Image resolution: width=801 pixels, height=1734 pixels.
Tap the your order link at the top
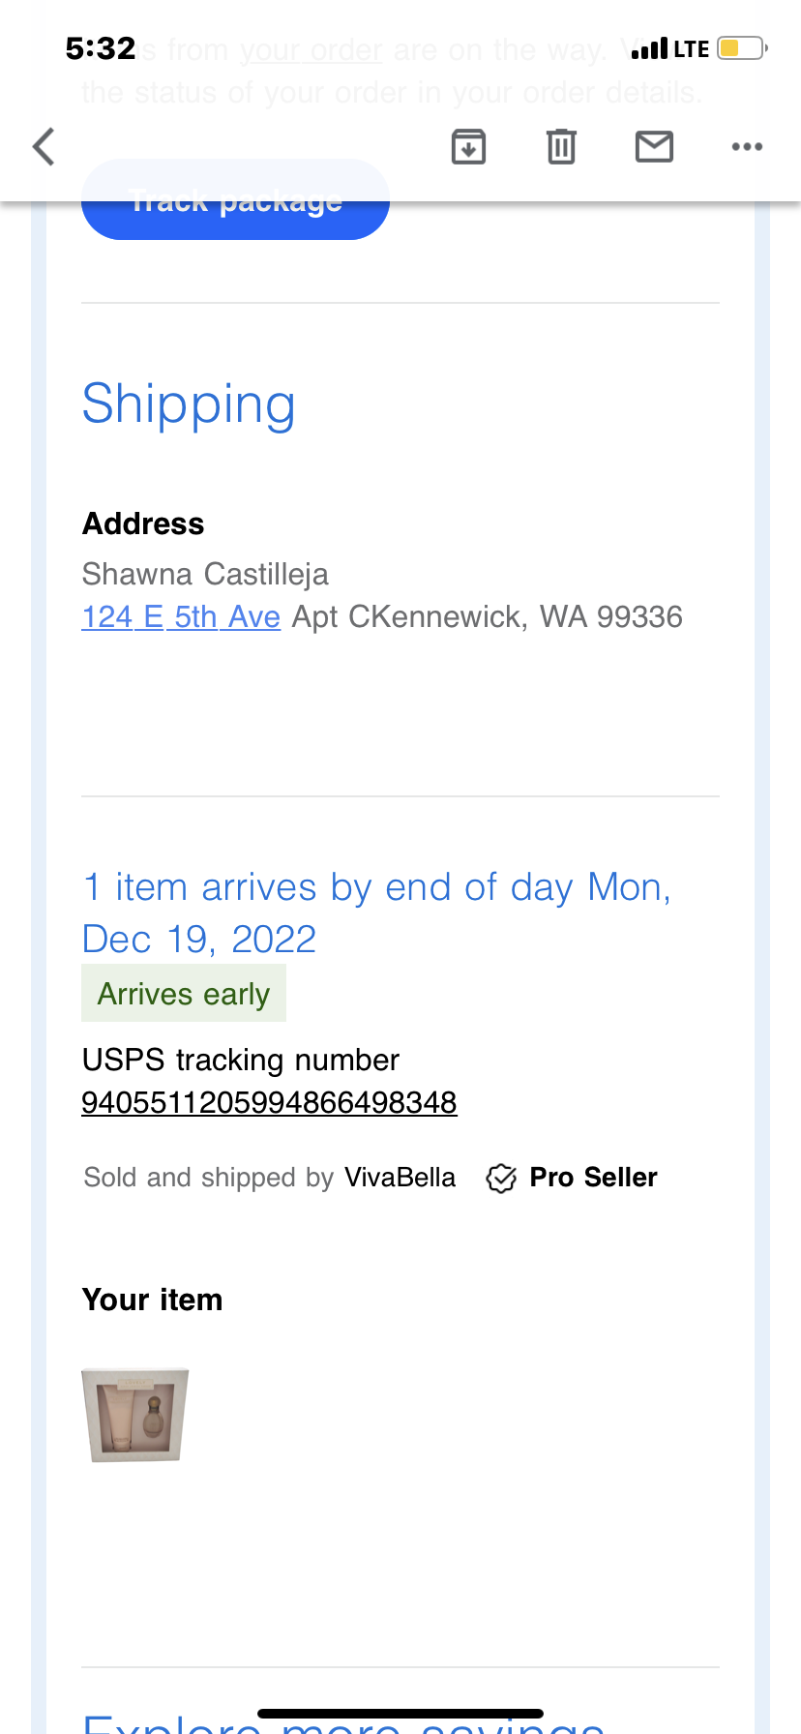[311, 49]
